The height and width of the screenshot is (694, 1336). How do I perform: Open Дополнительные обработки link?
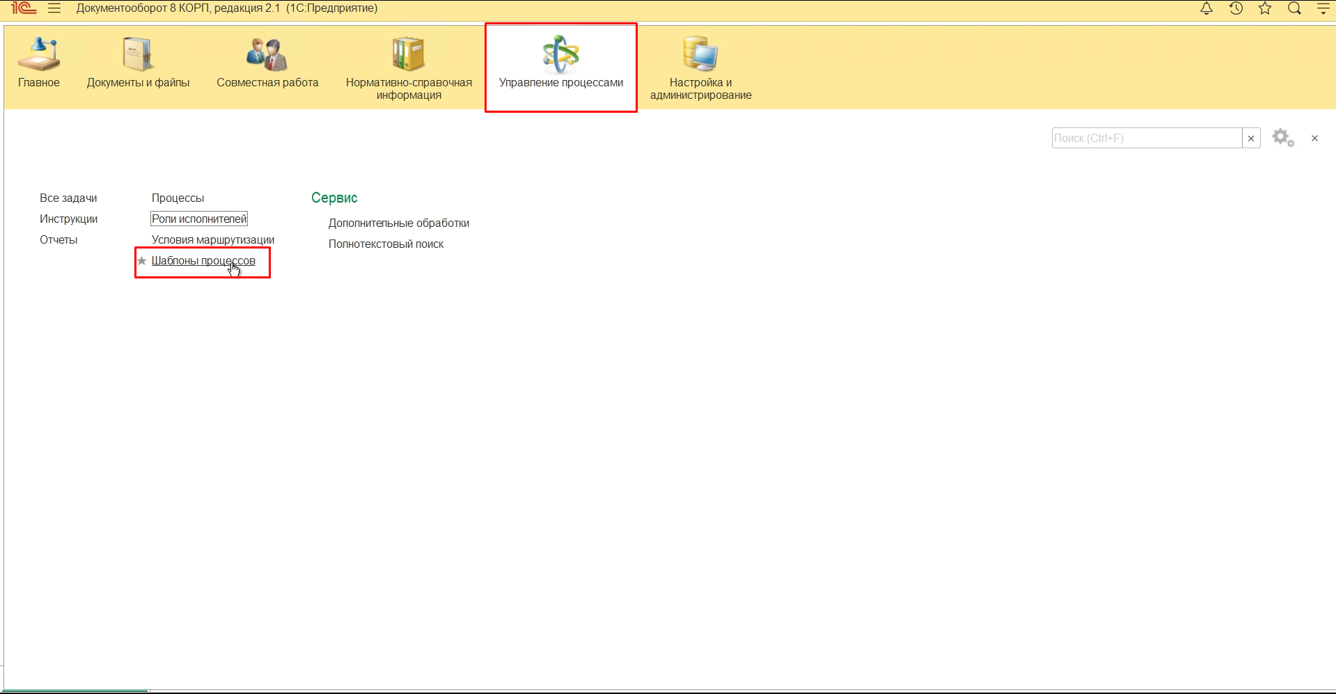[x=399, y=223]
